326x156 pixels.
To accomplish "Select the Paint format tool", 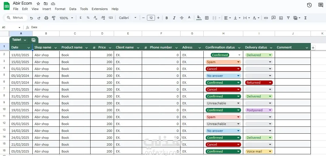I will tap(54, 18).
